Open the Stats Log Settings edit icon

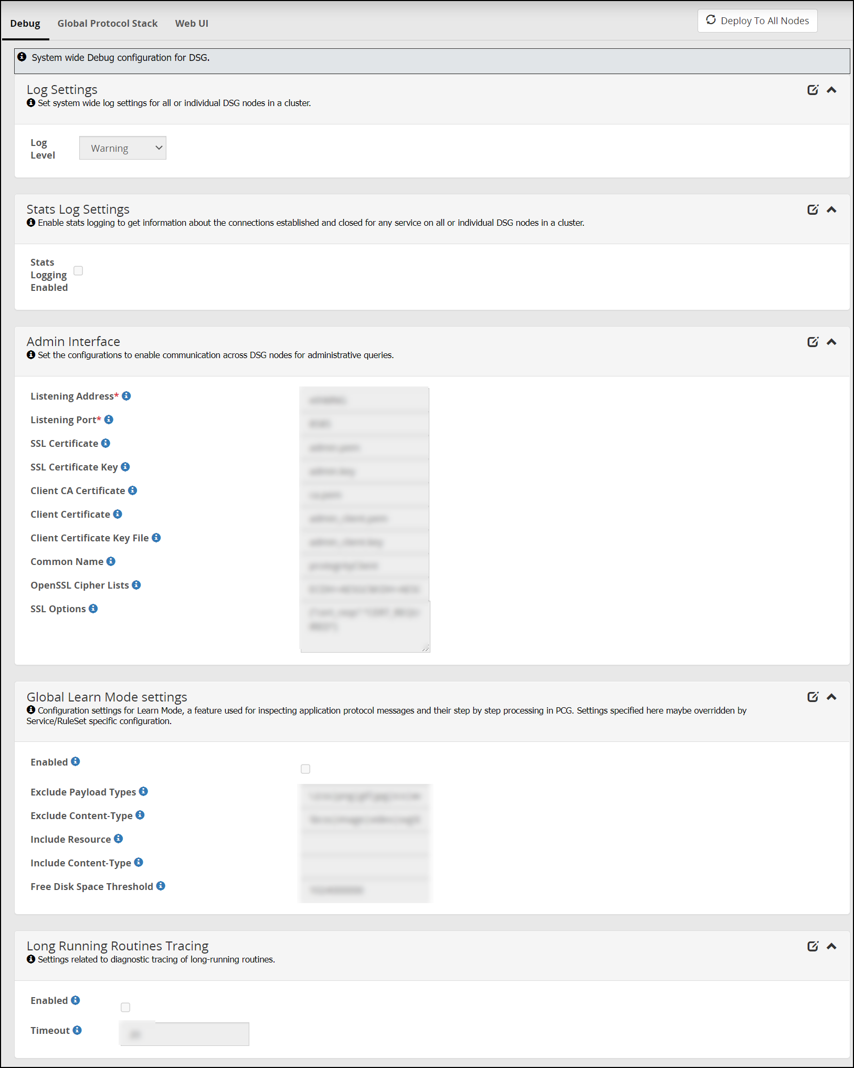tap(813, 209)
